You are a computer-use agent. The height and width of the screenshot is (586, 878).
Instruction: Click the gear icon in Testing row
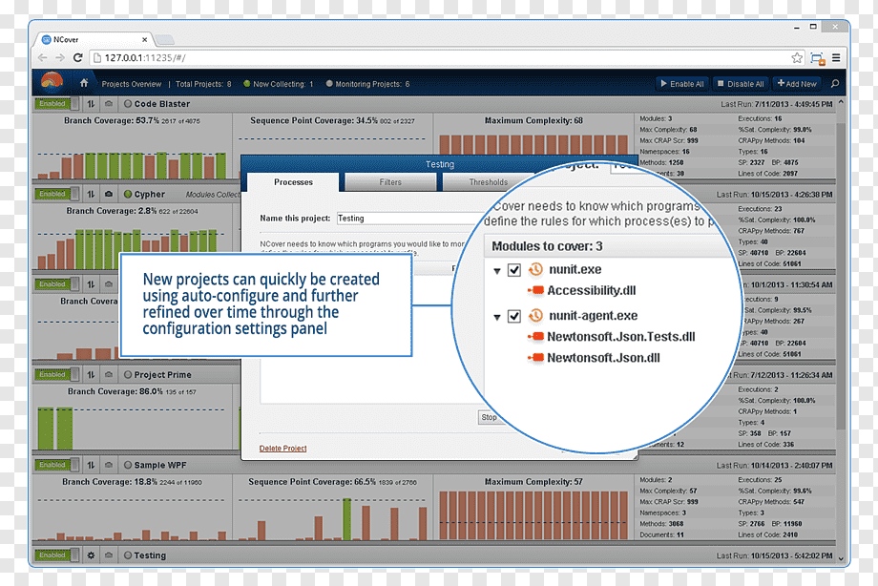[91, 555]
